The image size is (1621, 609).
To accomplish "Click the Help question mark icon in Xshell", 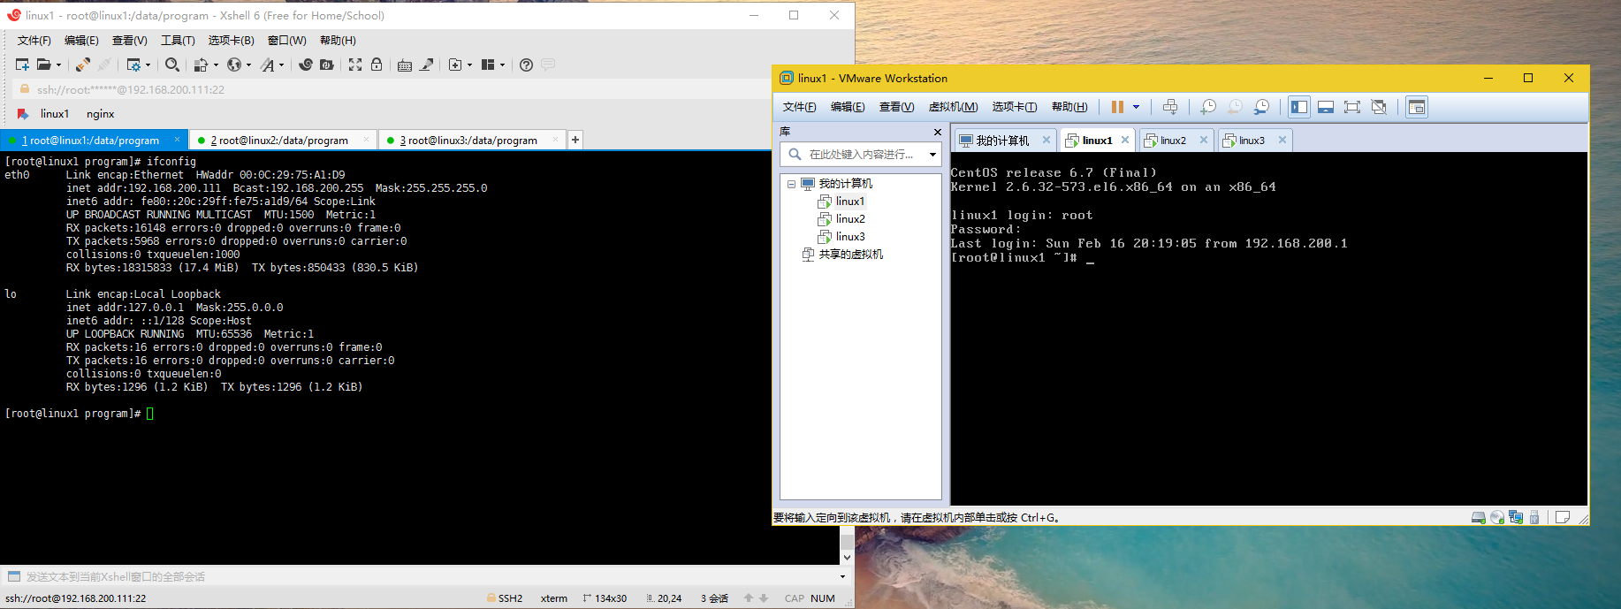I will [526, 65].
